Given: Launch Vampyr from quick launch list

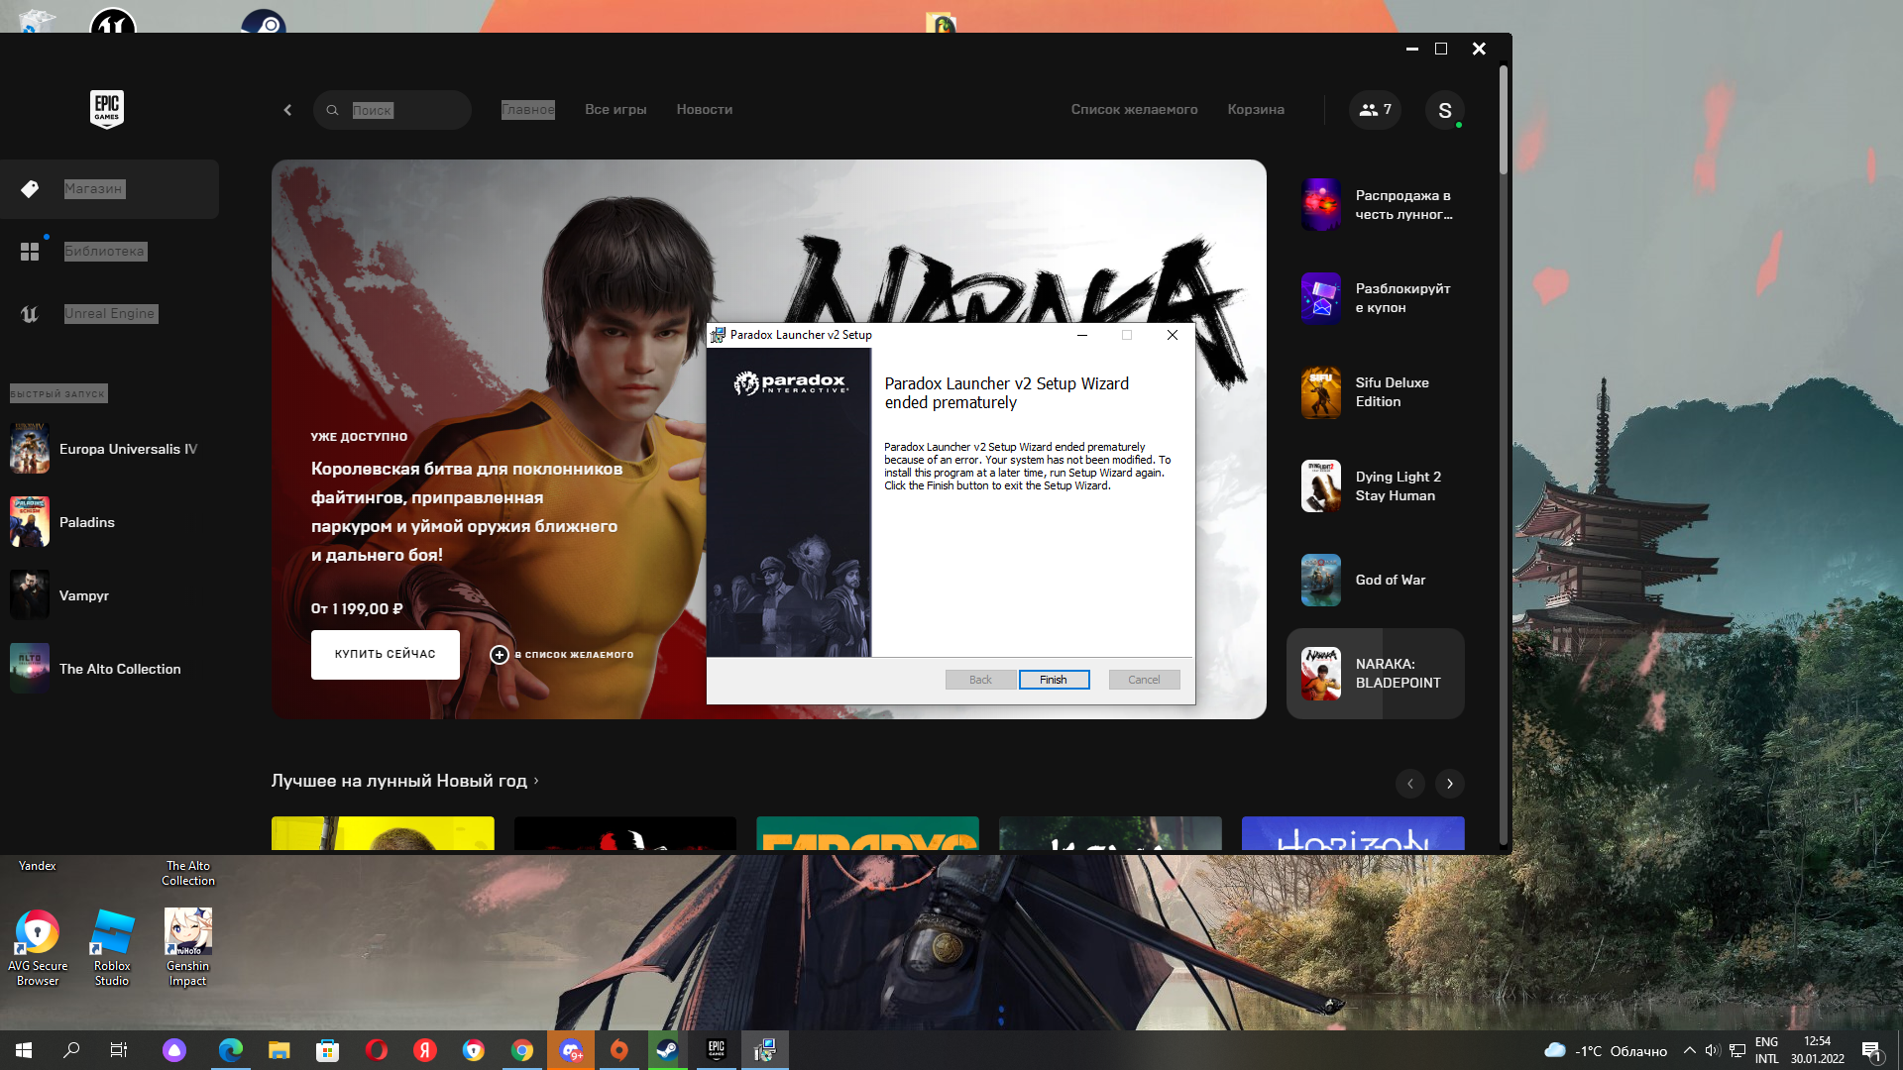Looking at the screenshot, I should click(x=109, y=595).
